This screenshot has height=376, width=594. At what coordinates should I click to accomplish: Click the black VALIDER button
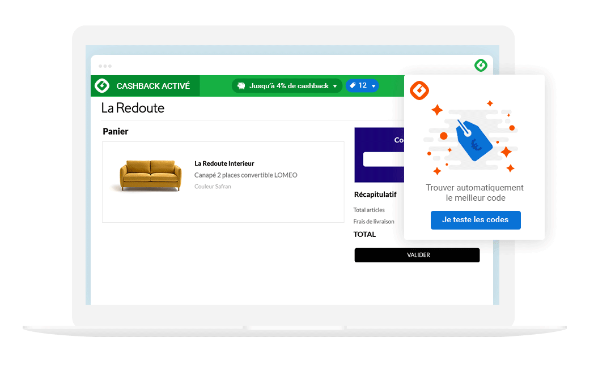pos(417,255)
